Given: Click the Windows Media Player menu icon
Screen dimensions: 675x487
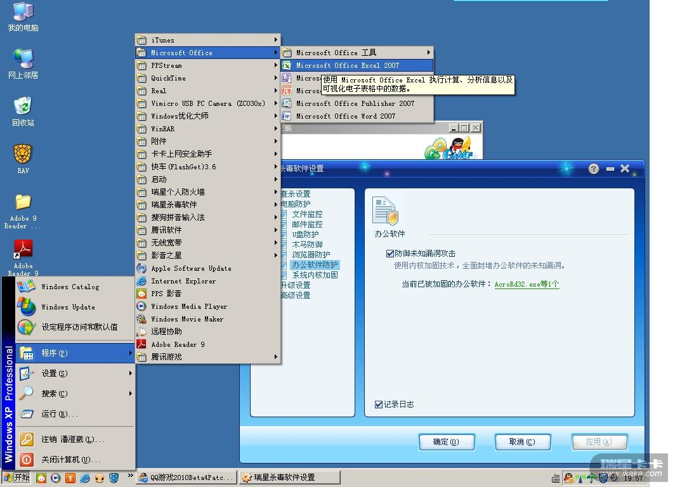Looking at the screenshot, I should coord(141,306).
